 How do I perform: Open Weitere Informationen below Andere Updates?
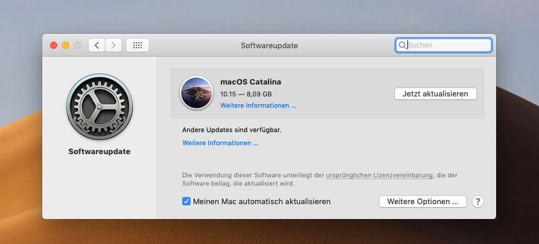tap(220, 143)
